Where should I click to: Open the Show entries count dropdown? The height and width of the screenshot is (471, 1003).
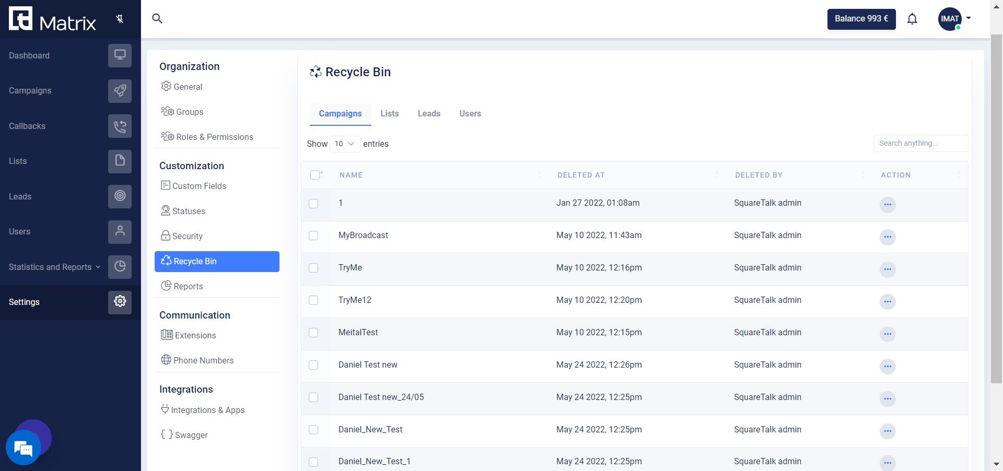click(x=345, y=144)
